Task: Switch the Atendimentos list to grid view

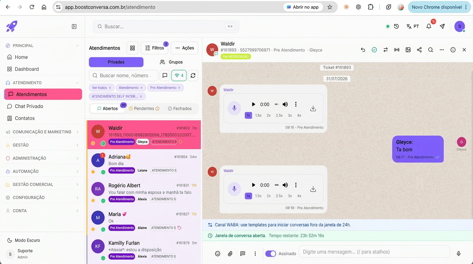Action: 132,48
